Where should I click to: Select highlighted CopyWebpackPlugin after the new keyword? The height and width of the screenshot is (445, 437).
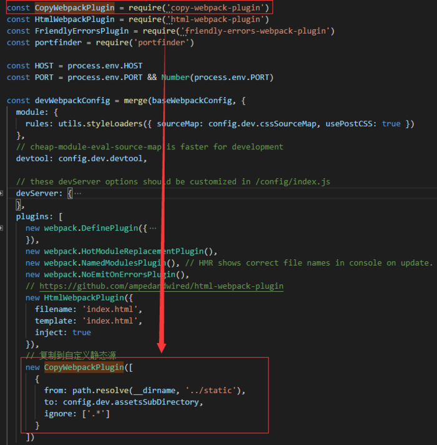pyautogui.click(x=84, y=367)
